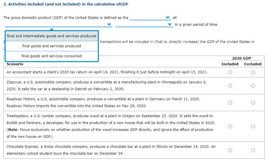This screenshot has height=161, width=273.
Task: Mark the Treetopplers wood scenario as Excluded
Action: click(x=253, y=126)
